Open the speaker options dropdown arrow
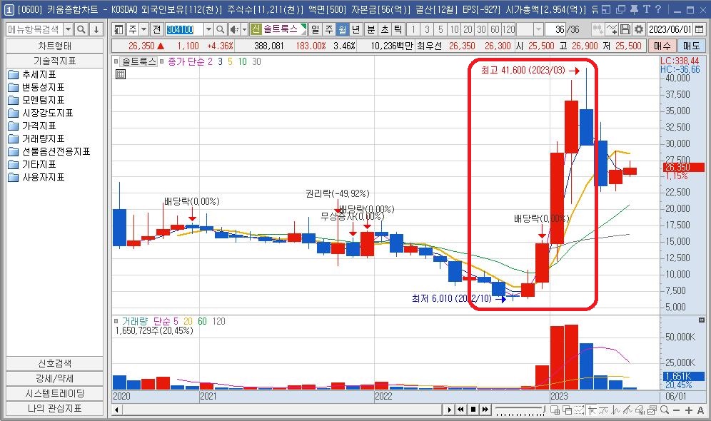Screen dimensions: 711x421 [244, 29]
